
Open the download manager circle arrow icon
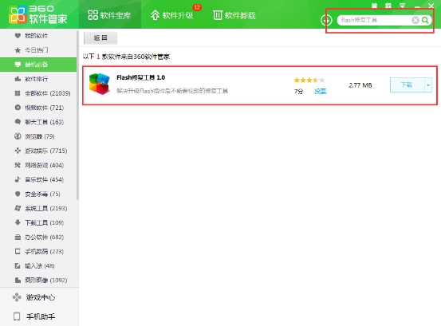pyautogui.click(x=326, y=20)
